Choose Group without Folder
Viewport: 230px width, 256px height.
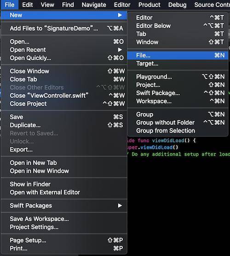pos(178,123)
